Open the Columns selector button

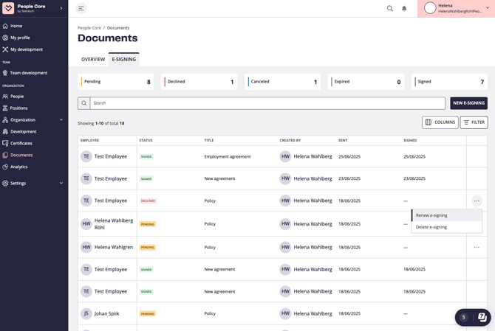pyautogui.click(x=440, y=122)
